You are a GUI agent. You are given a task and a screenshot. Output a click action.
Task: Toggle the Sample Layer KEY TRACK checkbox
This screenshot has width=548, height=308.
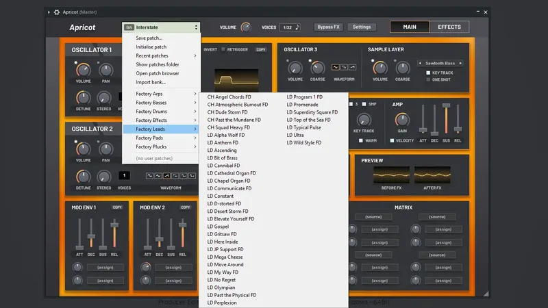427,73
